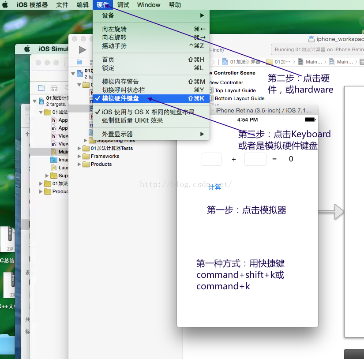Select 首页 in the hardware menu

point(151,60)
